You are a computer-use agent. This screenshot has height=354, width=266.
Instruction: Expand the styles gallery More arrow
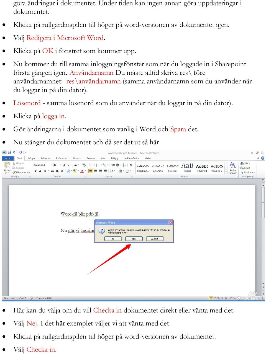[226, 172]
